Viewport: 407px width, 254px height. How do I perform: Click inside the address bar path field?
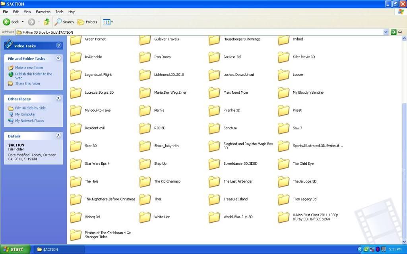[200, 32]
